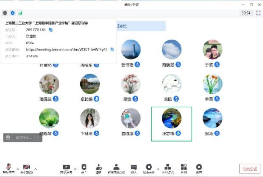Open the Settings gear in toolbar
Viewport: 263px width, 177px height.
point(199,168)
